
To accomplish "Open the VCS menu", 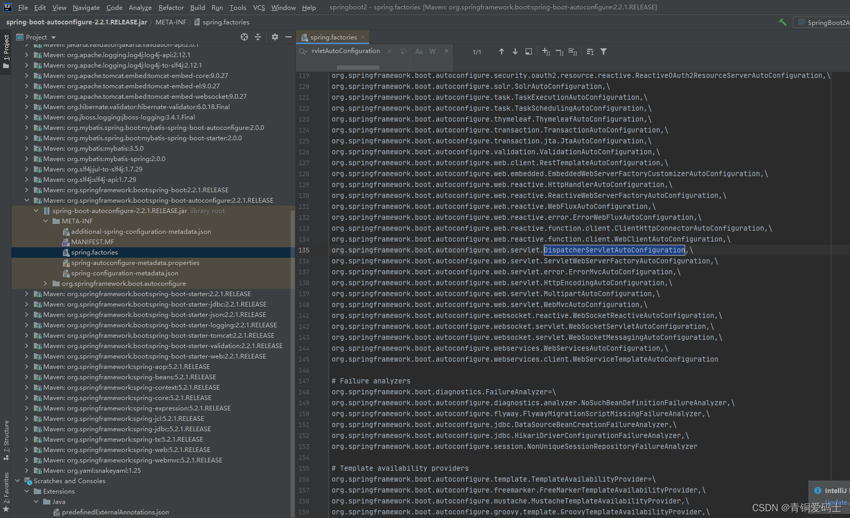I will pos(259,7).
